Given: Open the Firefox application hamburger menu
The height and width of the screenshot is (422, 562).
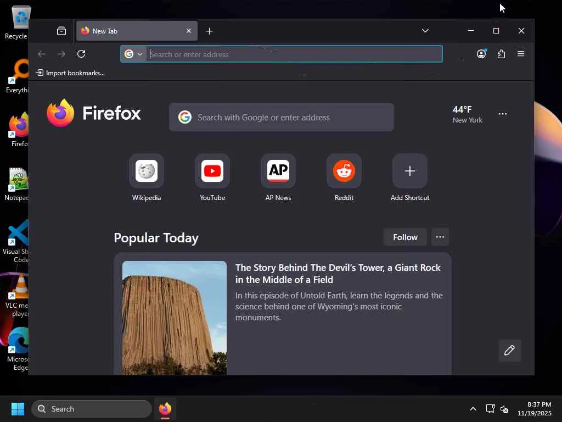Looking at the screenshot, I should (x=521, y=54).
